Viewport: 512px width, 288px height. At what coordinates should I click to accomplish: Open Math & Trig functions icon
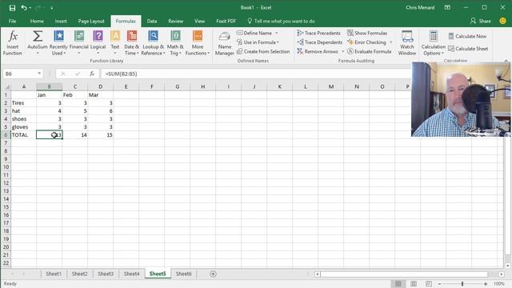[175, 36]
